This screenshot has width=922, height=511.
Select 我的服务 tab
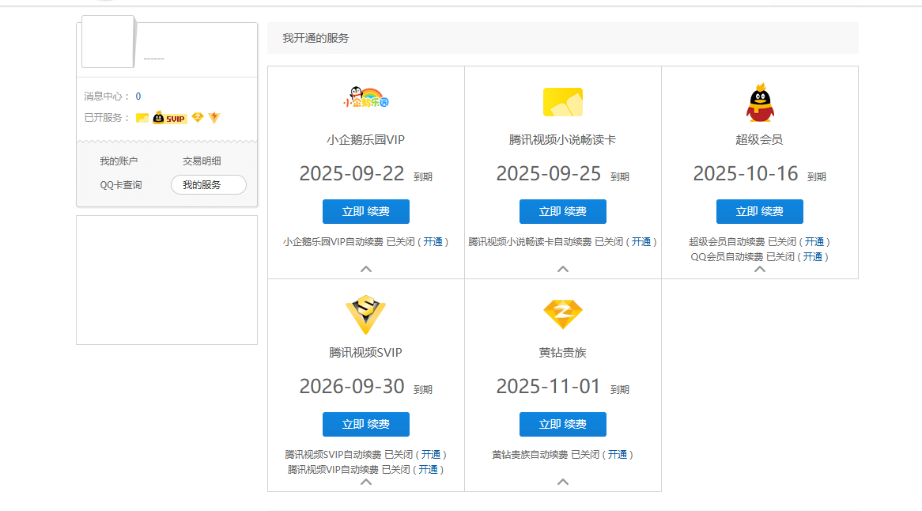tap(209, 184)
